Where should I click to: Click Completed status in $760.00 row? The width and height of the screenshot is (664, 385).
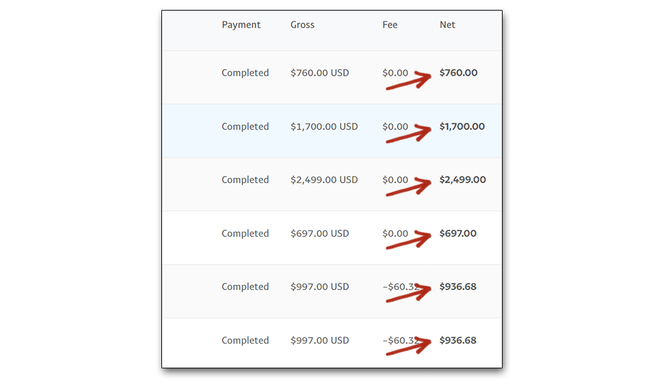tap(245, 73)
